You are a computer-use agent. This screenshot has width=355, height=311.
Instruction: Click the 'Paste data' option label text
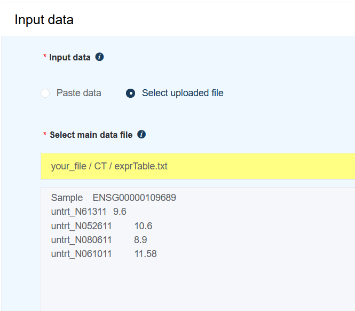(x=78, y=93)
